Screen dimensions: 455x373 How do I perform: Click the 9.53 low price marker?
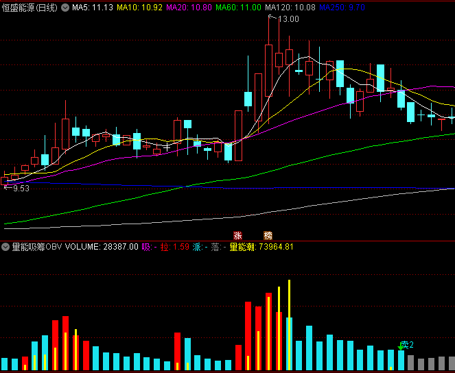point(21,189)
